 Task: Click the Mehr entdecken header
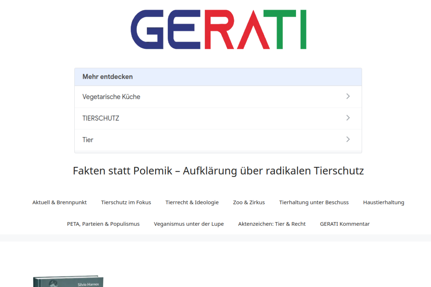[218, 77]
